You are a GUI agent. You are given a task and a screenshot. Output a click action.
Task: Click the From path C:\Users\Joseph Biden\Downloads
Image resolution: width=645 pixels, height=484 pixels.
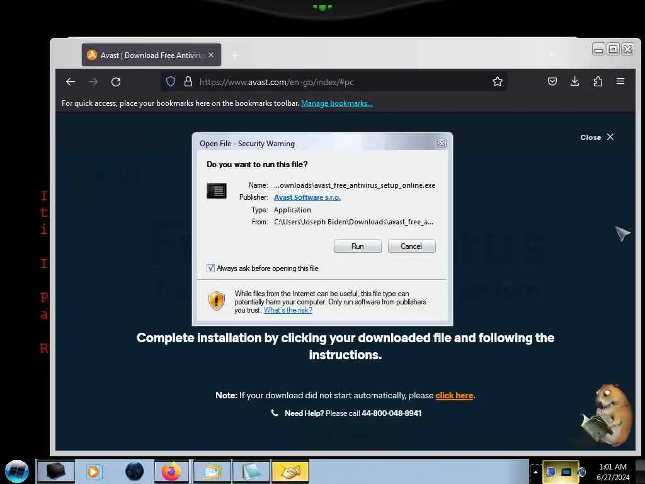coord(354,222)
